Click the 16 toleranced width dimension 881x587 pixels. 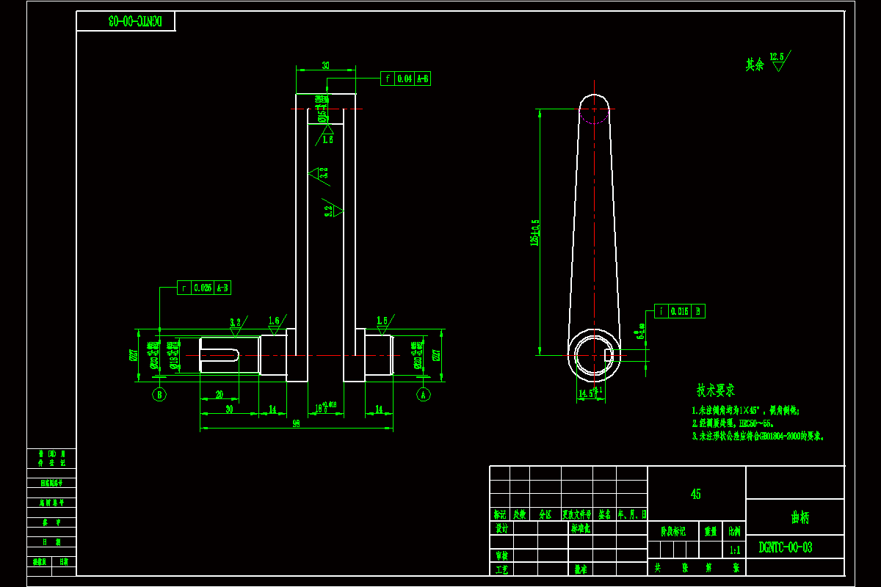coord(325,407)
